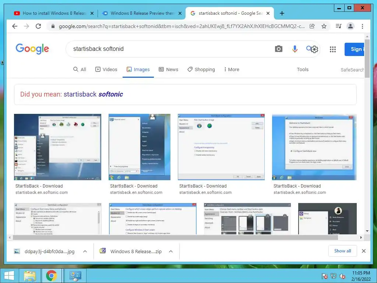Click the Chrome icon in the taskbar
377x283 pixels.
51,276
